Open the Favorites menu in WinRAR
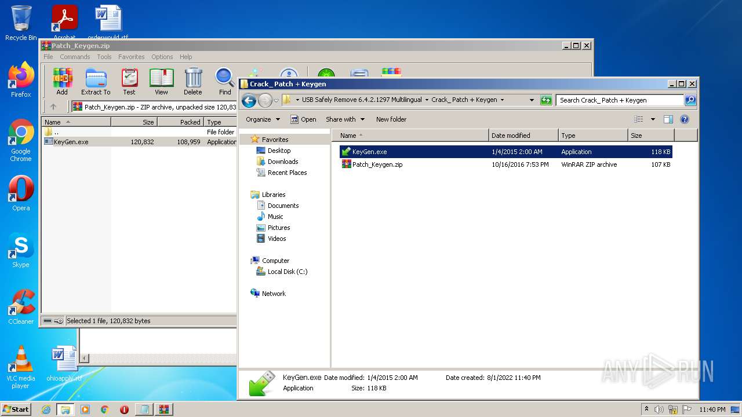Viewport: 742px width, 417px height. (132, 57)
